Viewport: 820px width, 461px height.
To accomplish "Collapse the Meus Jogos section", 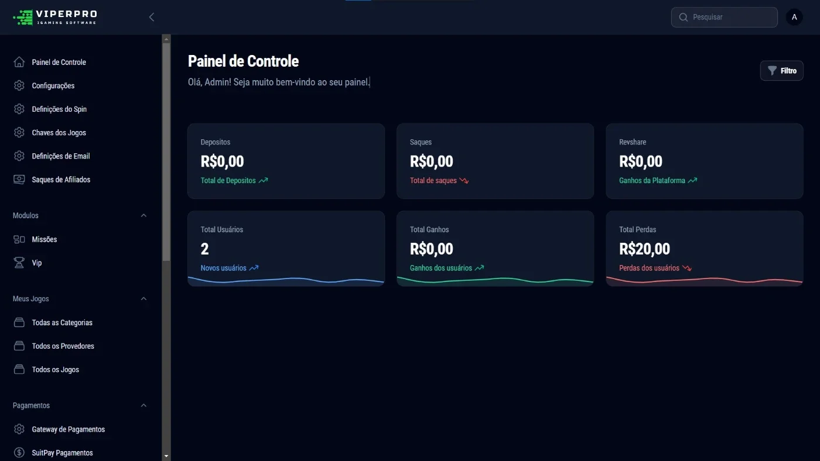I will click(144, 298).
